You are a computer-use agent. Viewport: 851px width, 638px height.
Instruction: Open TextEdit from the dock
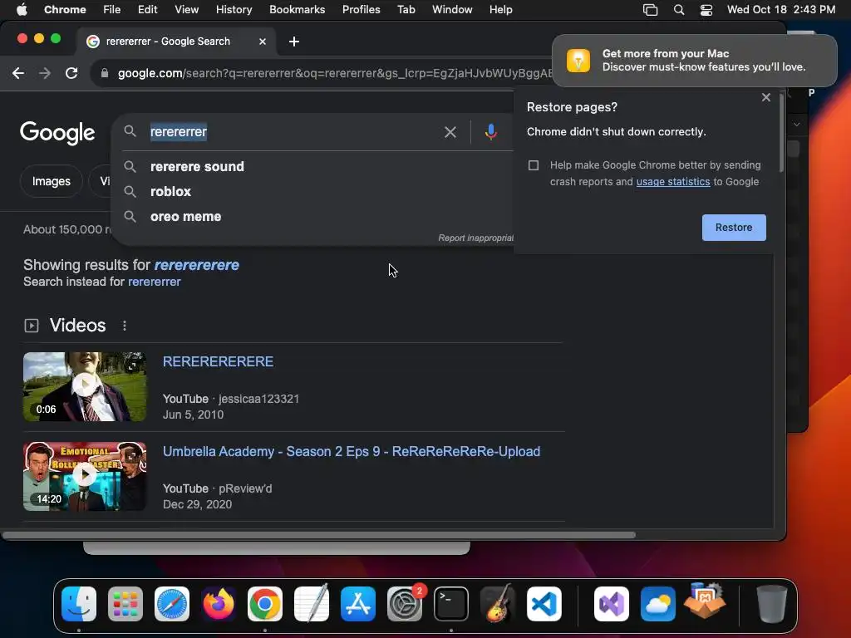click(312, 604)
